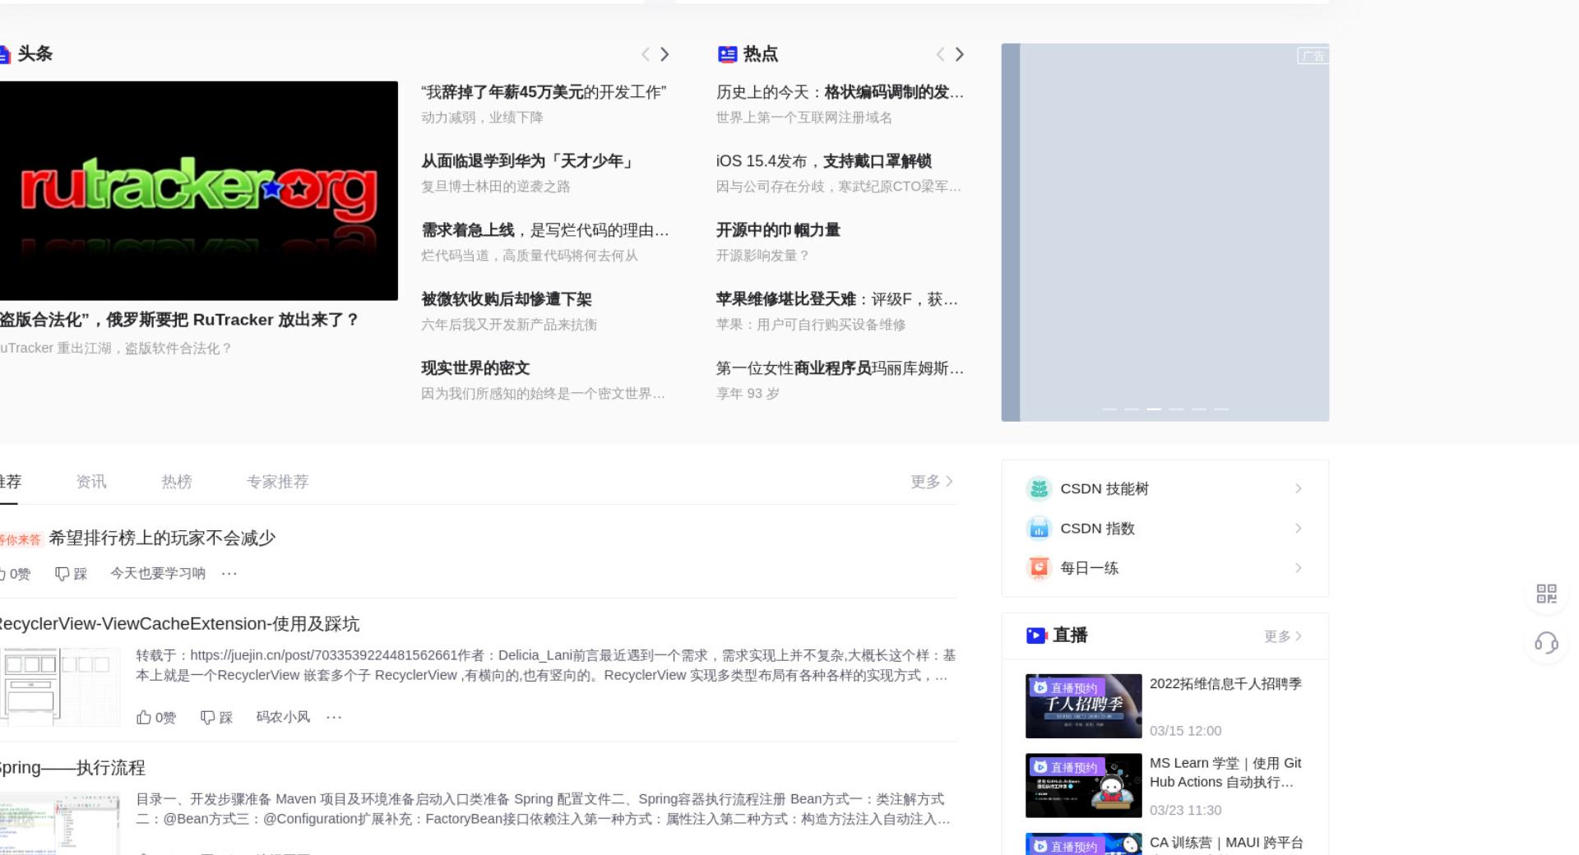Open 更多 in the article feed tabs

[932, 482]
